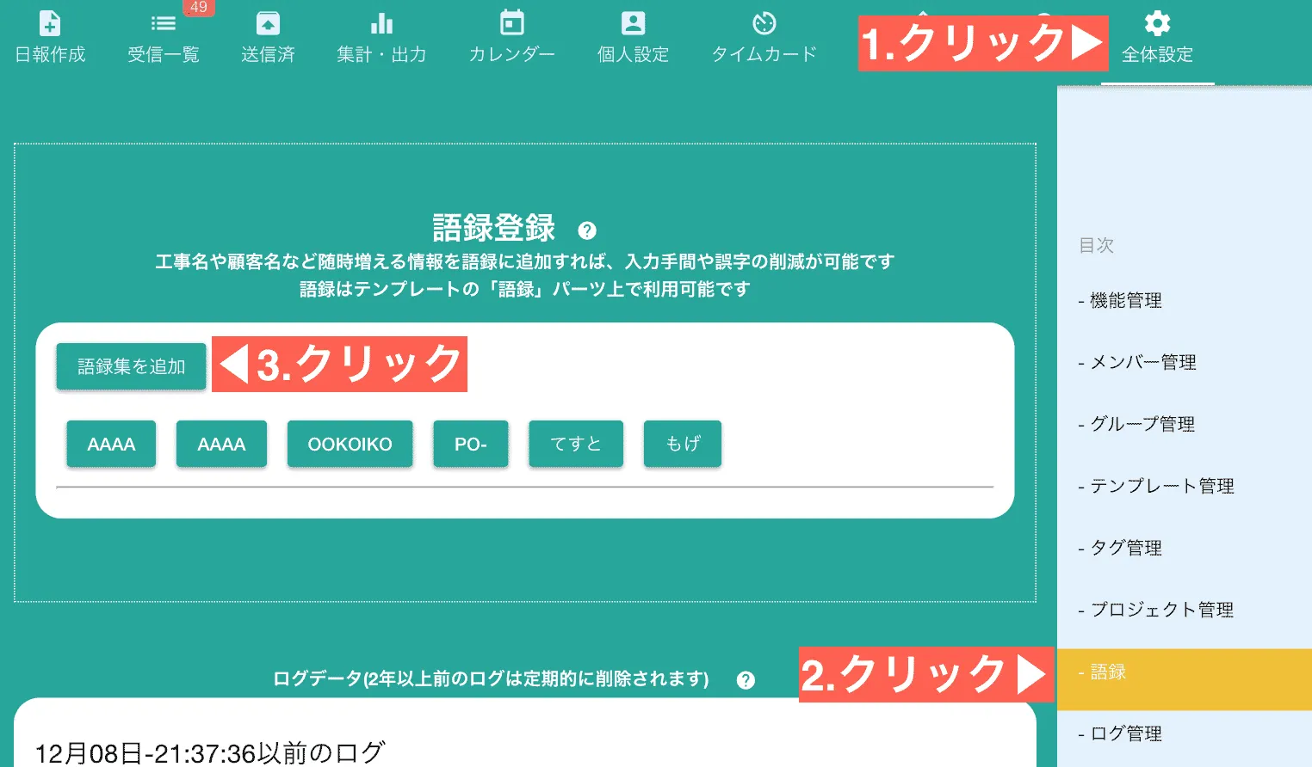Open the 送信済 sent reports icon

point(268,34)
